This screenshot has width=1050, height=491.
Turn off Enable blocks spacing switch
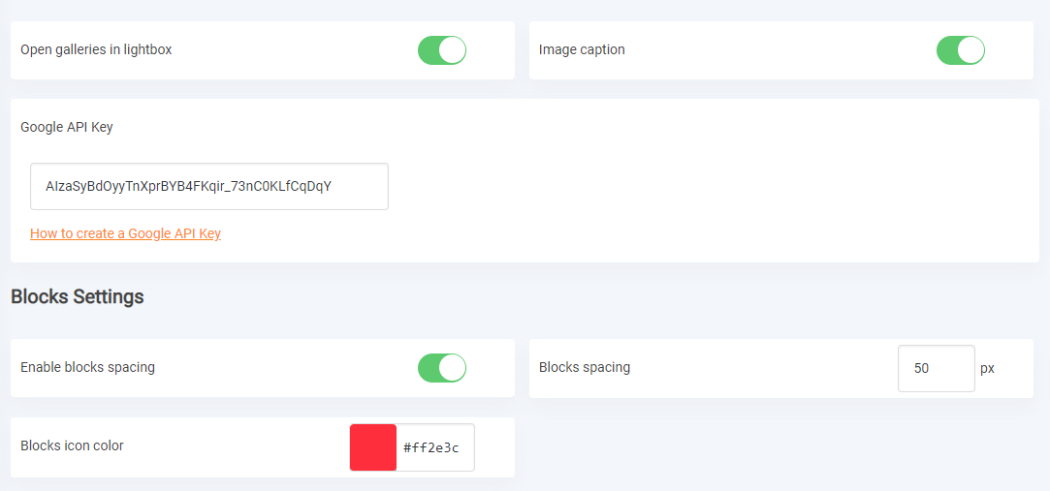442,368
